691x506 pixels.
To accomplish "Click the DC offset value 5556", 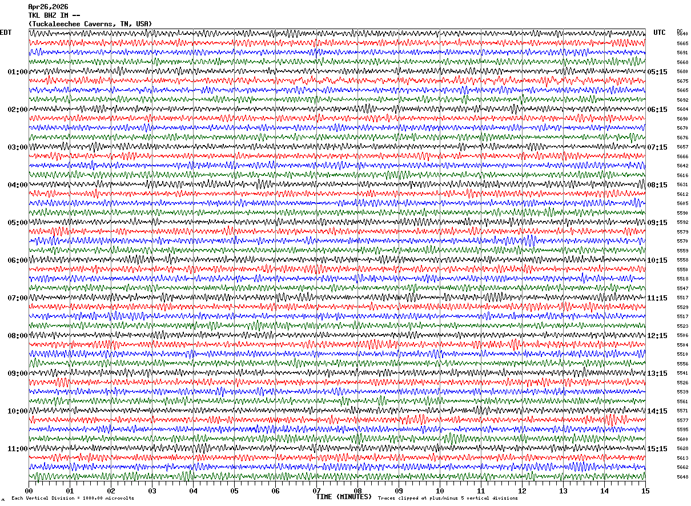I will (682, 364).
